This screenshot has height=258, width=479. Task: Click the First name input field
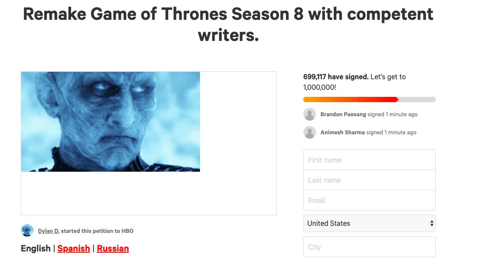click(x=369, y=160)
